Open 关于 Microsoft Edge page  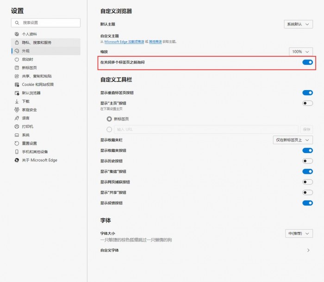46,160
